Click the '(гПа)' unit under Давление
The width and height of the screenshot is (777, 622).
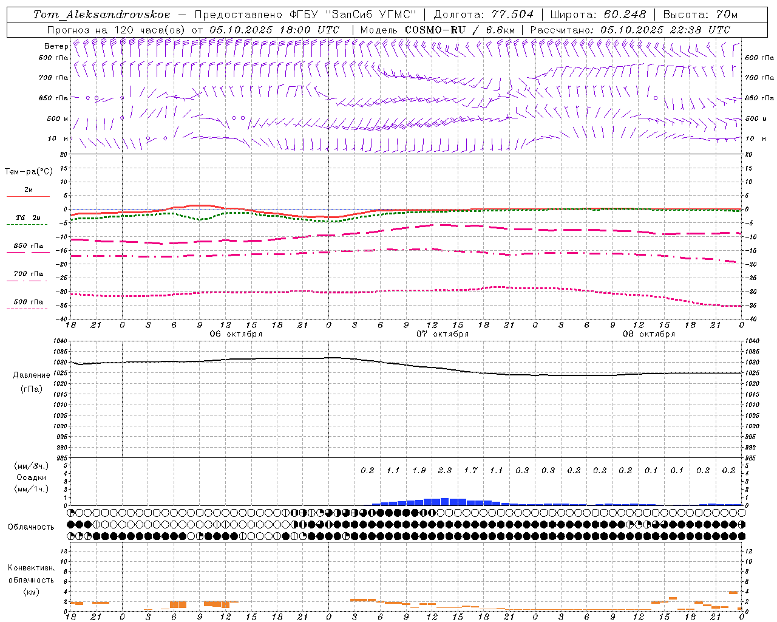[x=30, y=389]
